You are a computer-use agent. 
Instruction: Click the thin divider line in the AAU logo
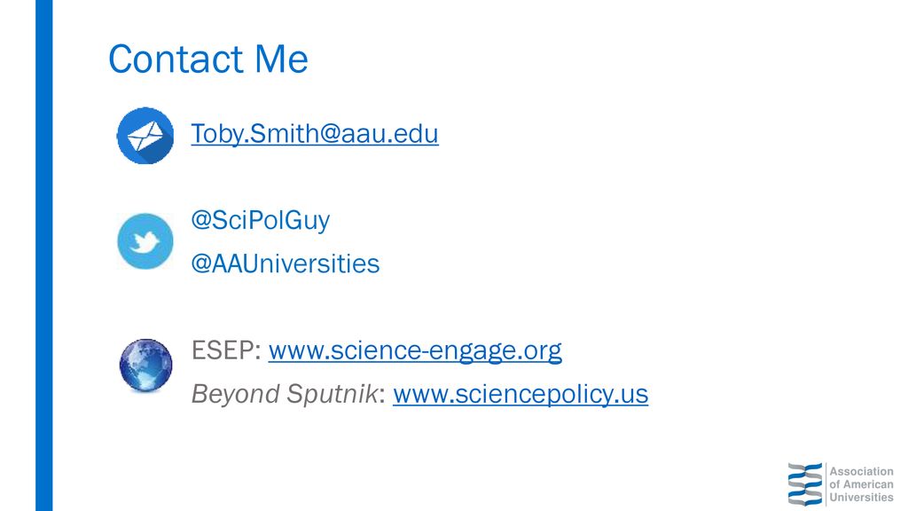tap(826, 484)
